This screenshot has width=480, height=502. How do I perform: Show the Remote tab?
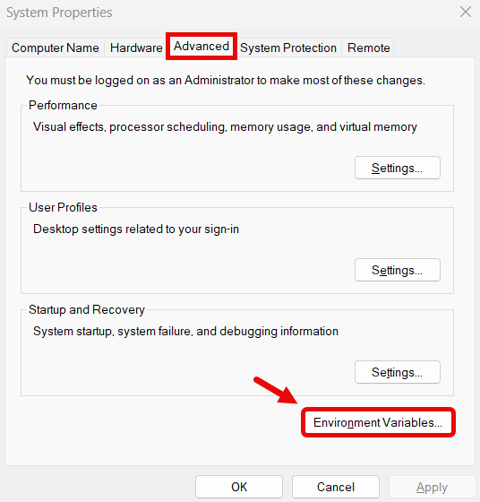pyautogui.click(x=368, y=48)
